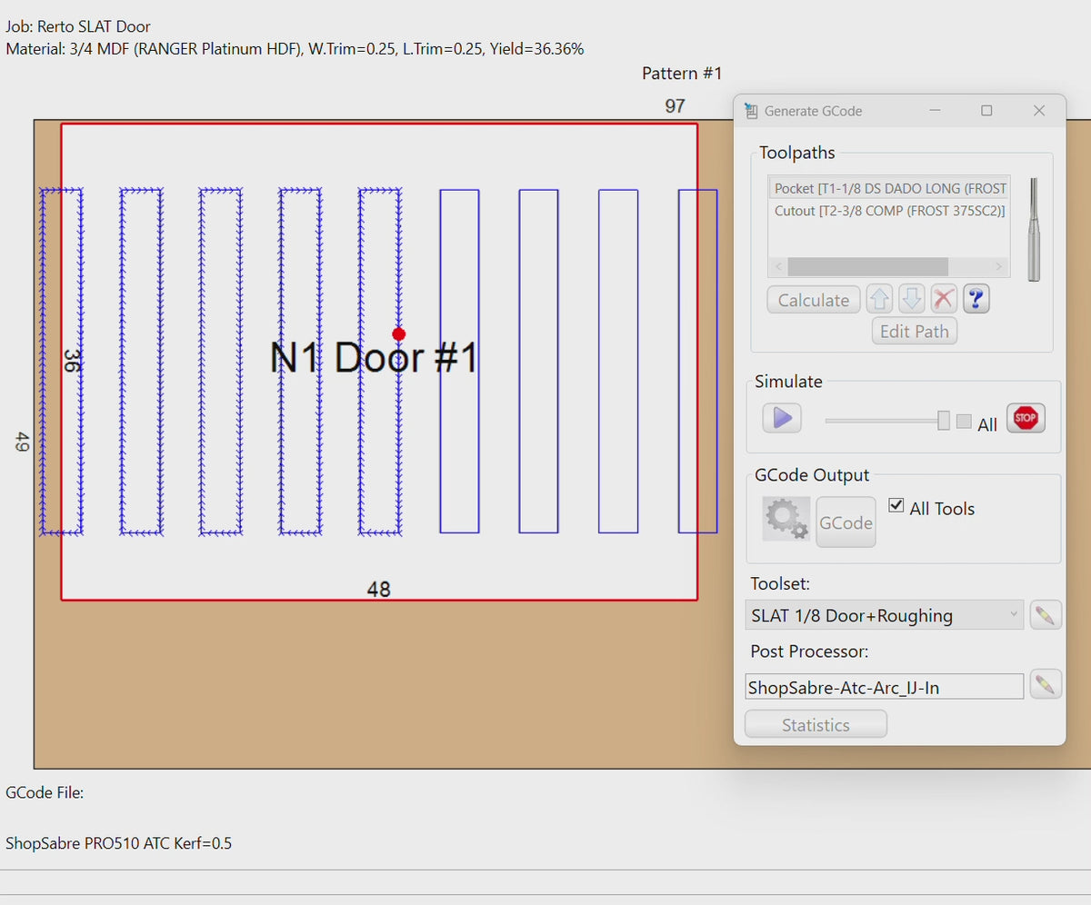Viewport: 1091px width, 905px height.
Task: Click the Edit Path button
Action: click(914, 332)
